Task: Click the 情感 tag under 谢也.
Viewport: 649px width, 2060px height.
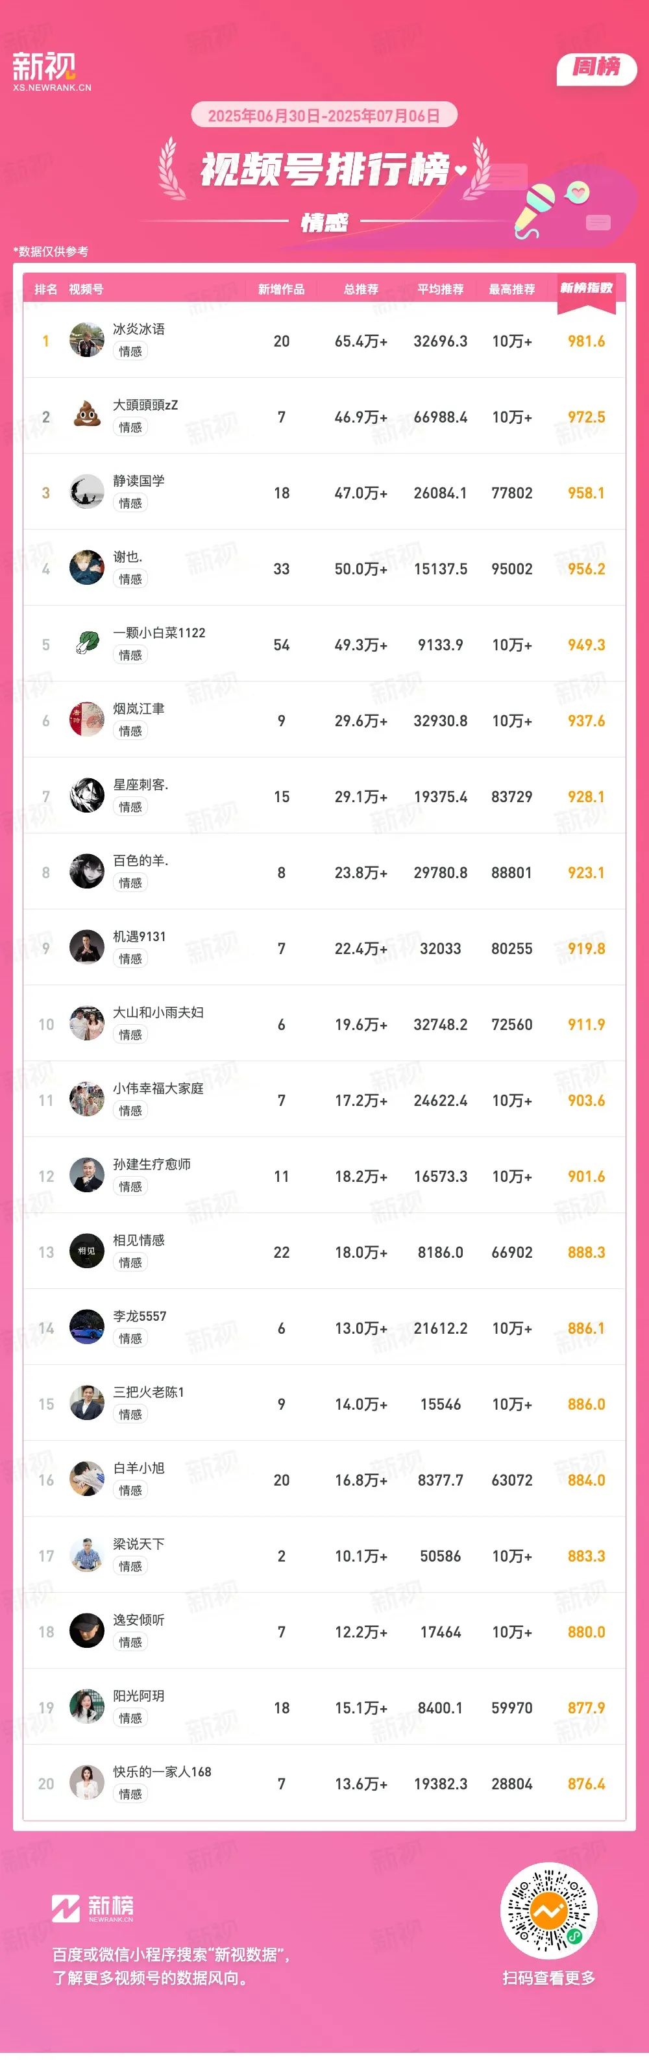Action: (x=130, y=579)
